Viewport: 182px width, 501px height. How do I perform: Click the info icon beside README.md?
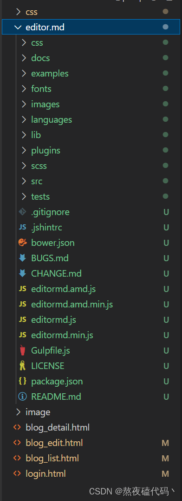(22, 397)
